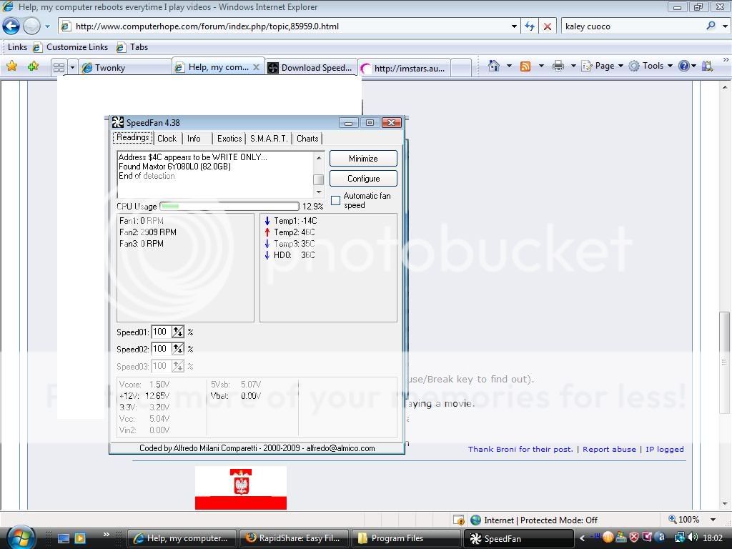Image resolution: width=732 pixels, height=549 pixels.
Task: Click the Speed01 spinner control
Action: click(x=178, y=332)
